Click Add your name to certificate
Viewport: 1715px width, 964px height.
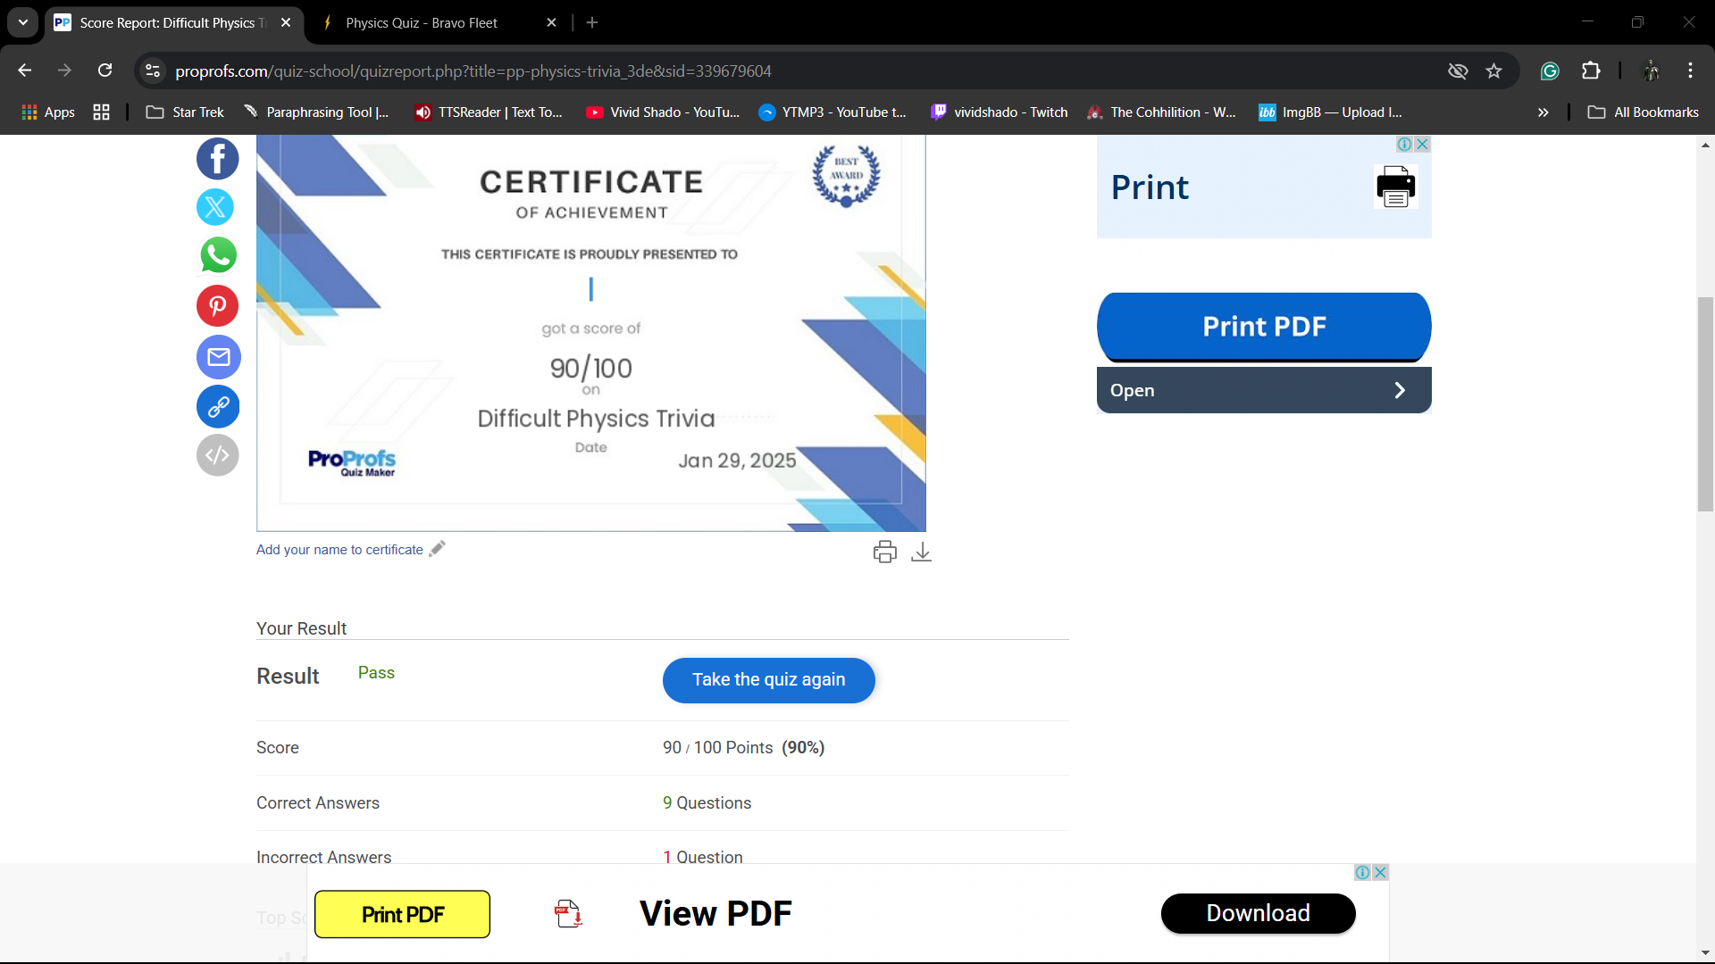click(x=339, y=550)
